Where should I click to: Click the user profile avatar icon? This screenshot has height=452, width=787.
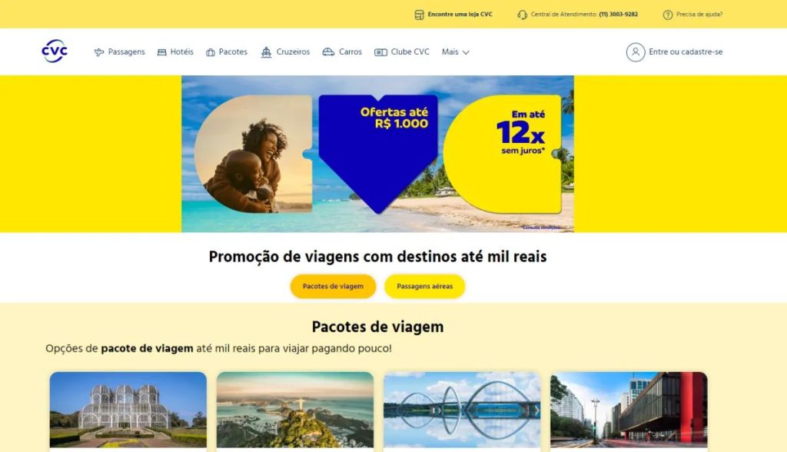tap(636, 52)
